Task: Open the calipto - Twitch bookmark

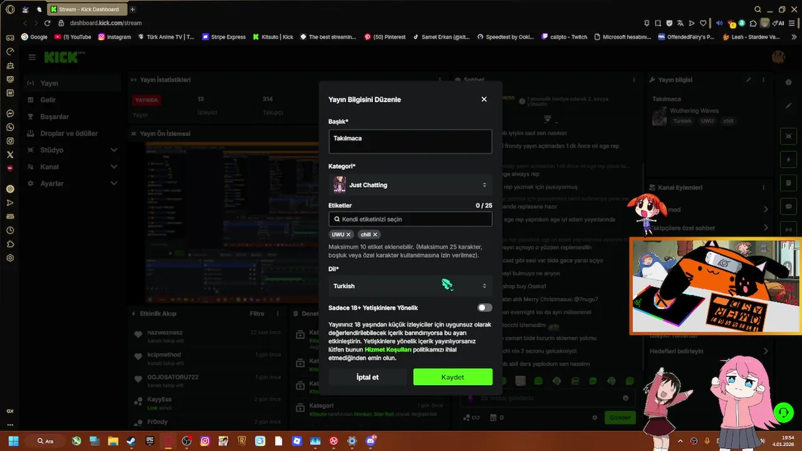Action: coord(565,37)
